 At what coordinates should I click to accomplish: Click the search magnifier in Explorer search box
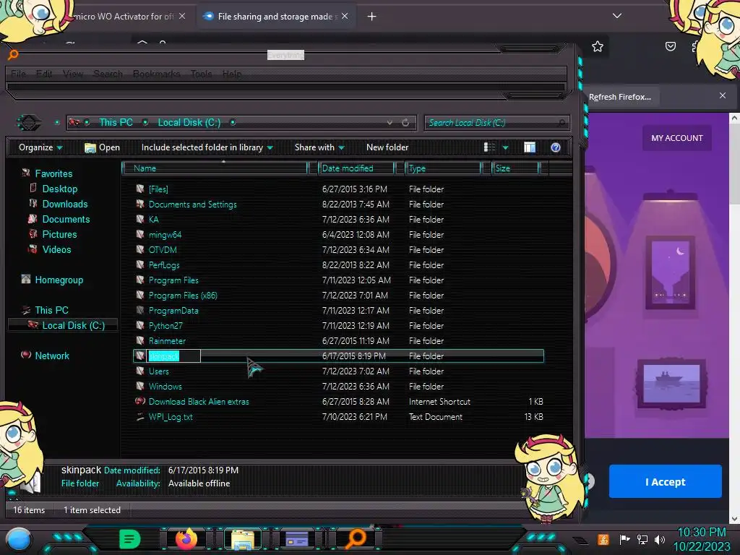[561, 123]
